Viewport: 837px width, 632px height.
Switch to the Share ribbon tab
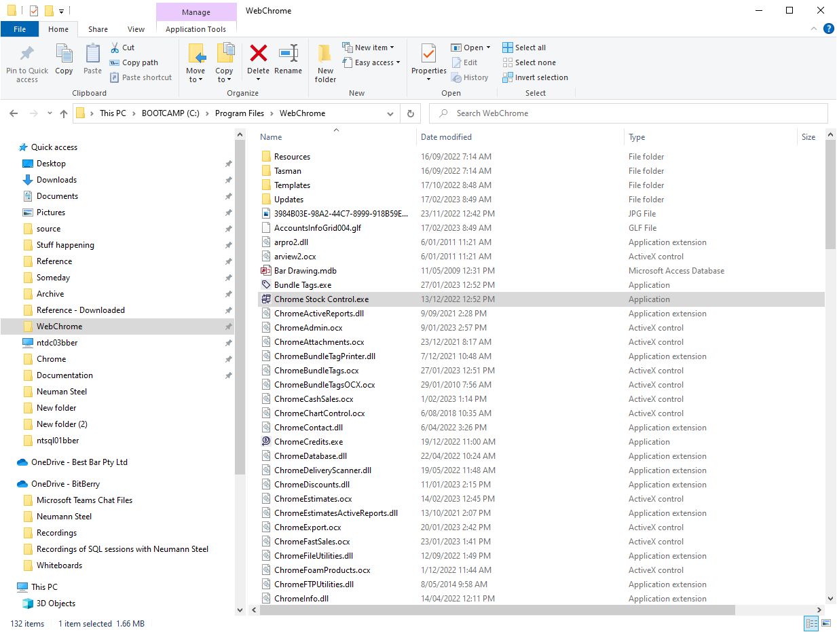[98, 29]
